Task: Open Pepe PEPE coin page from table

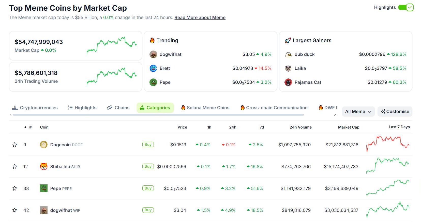Action: [x=61, y=188]
